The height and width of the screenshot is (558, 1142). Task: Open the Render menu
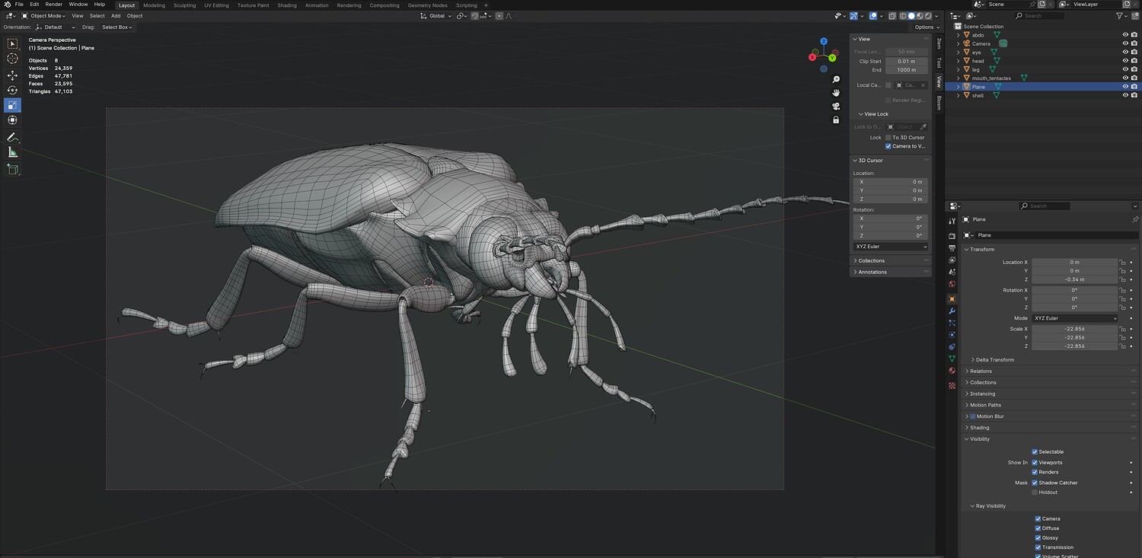coord(54,5)
